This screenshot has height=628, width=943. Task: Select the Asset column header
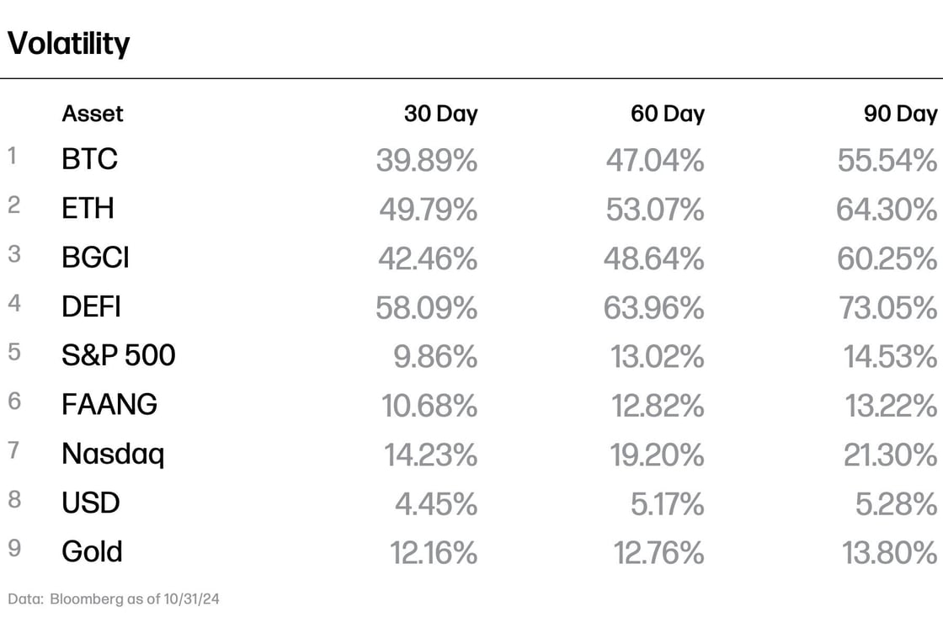click(92, 114)
